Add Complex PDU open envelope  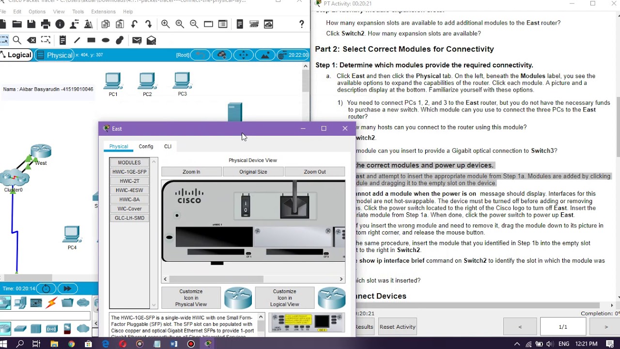(x=151, y=40)
